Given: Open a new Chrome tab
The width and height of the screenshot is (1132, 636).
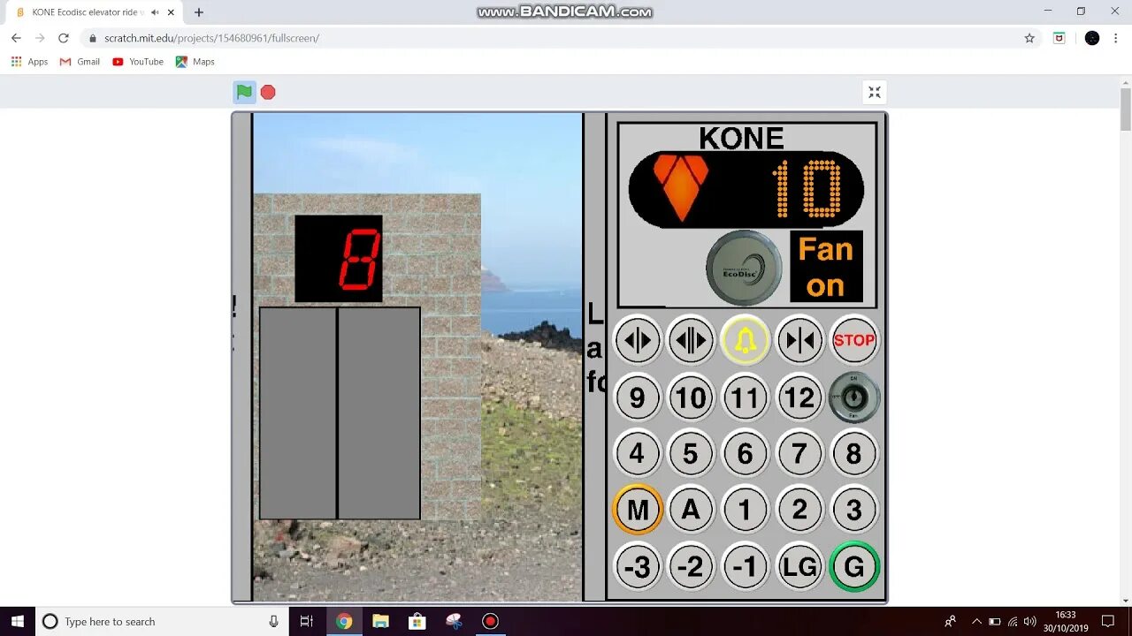Looking at the screenshot, I should point(198,12).
